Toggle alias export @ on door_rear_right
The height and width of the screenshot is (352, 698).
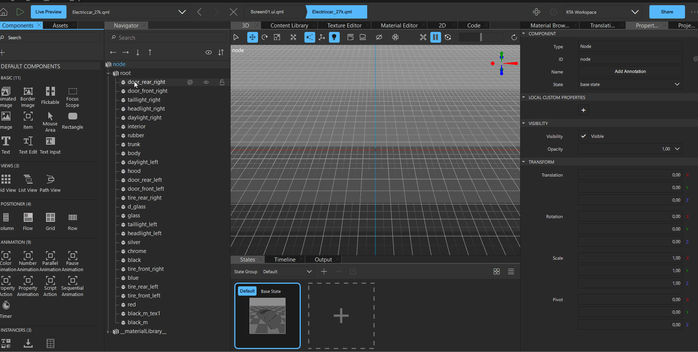(x=190, y=82)
